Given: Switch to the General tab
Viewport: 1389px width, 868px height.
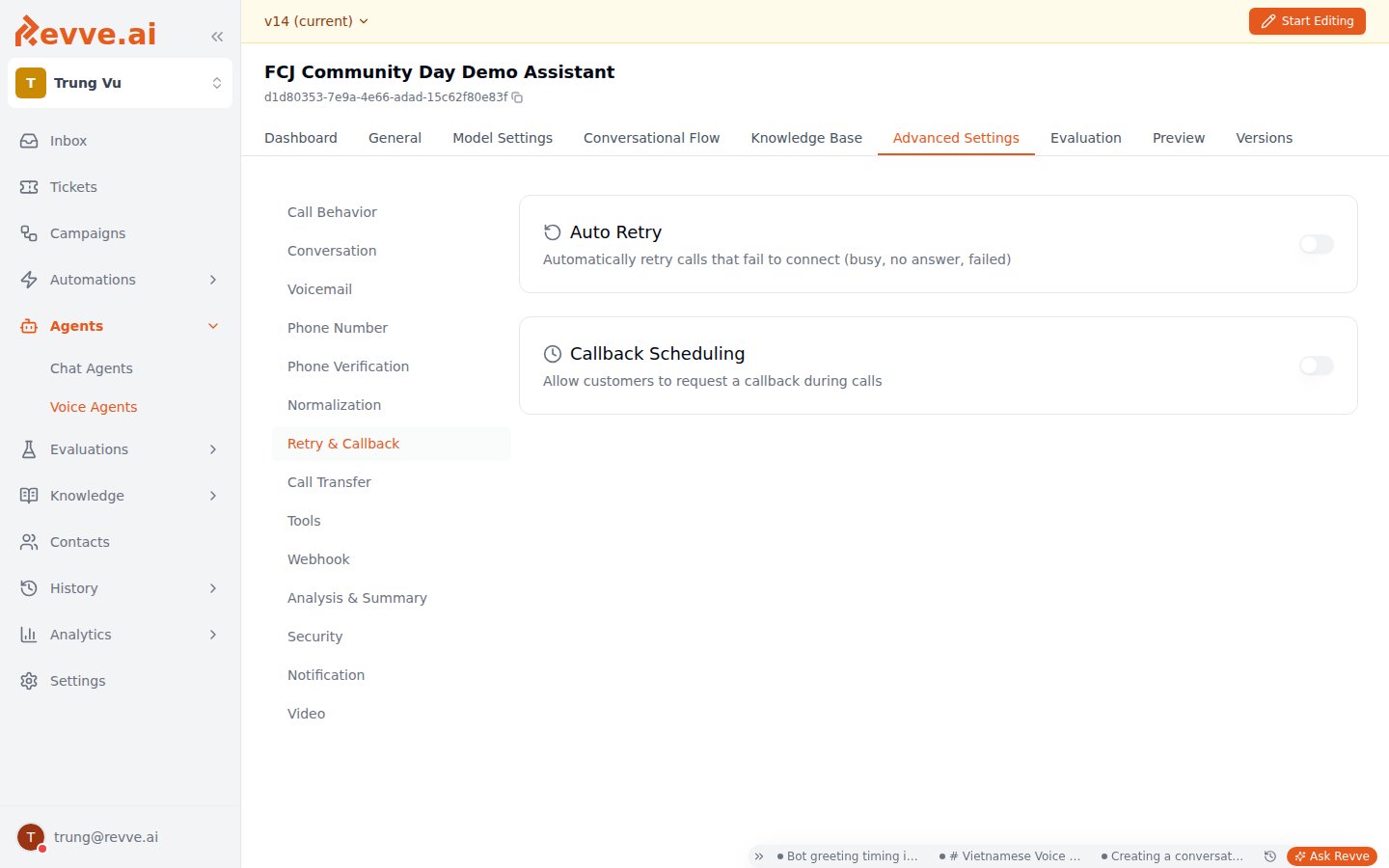Looking at the screenshot, I should pyautogui.click(x=395, y=138).
